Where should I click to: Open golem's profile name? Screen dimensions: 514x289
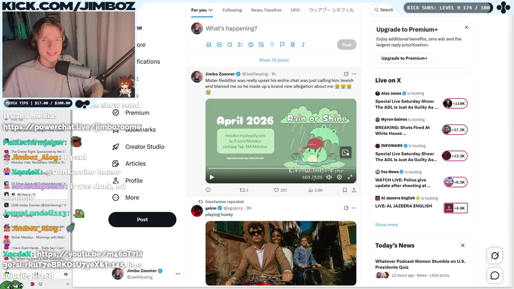[x=211, y=208]
